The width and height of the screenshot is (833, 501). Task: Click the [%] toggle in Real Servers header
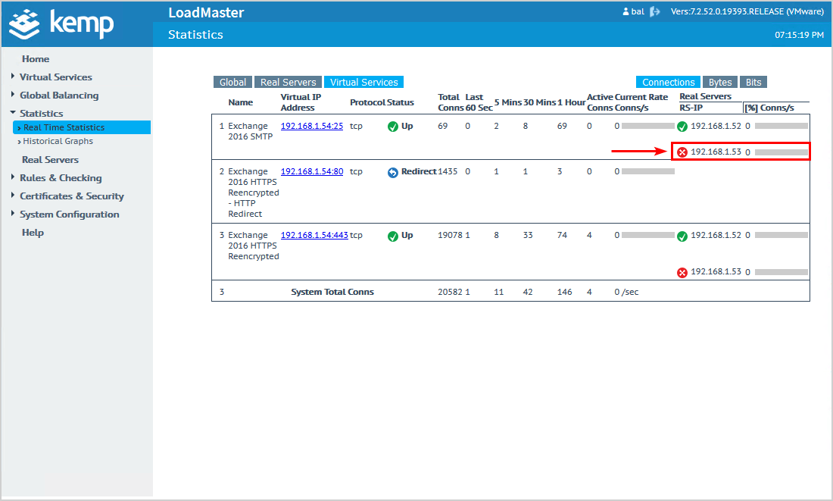coord(751,108)
